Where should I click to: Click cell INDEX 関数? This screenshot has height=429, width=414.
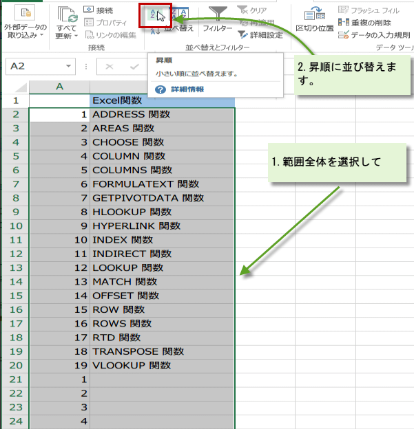[162, 240]
